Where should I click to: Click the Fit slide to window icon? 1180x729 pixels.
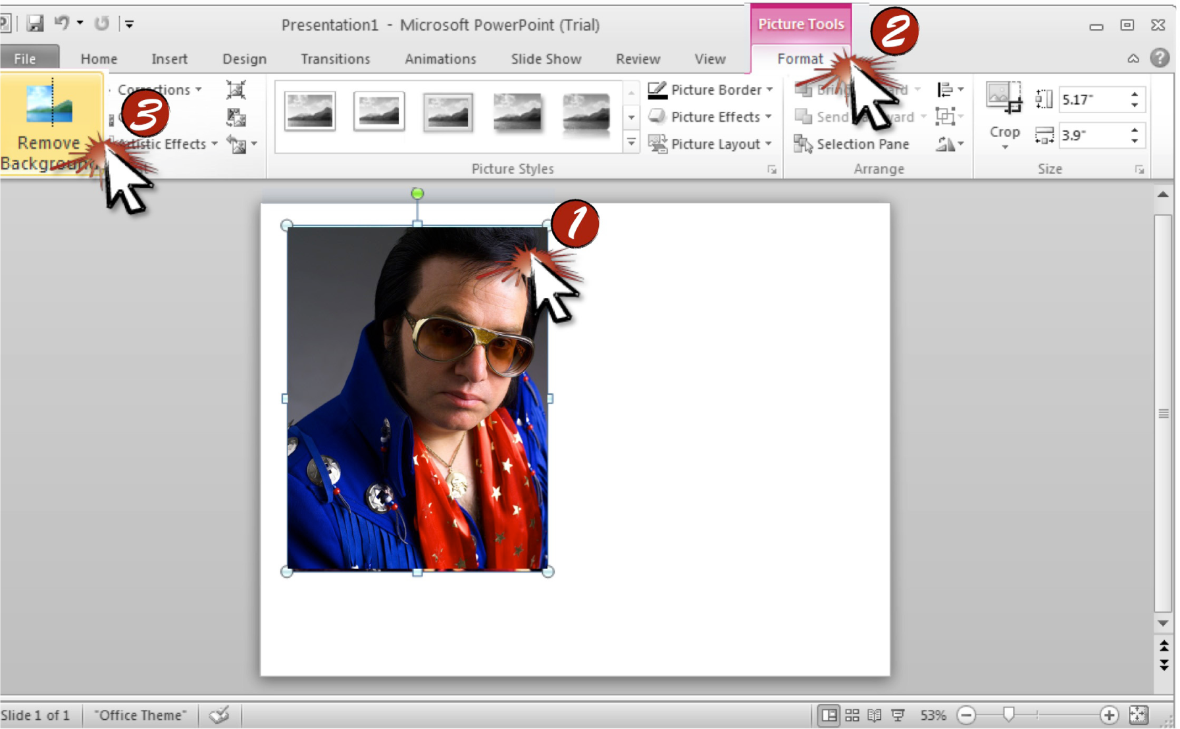1138,715
